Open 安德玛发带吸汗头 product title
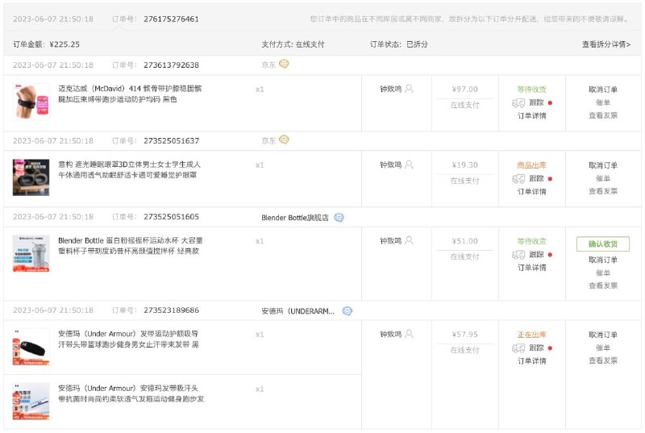Viewport: 645px width, 433px height. [x=131, y=393]
